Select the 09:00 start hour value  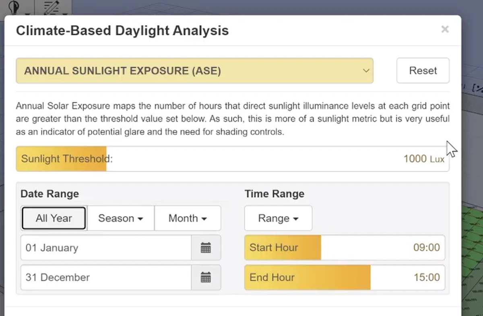click(x=426, y=248)
